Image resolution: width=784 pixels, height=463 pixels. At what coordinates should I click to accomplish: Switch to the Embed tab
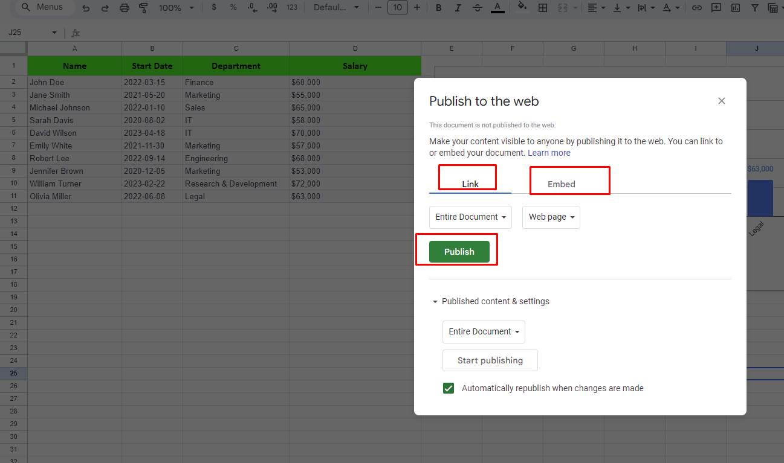pyautogui.click(x=562, y=184)
